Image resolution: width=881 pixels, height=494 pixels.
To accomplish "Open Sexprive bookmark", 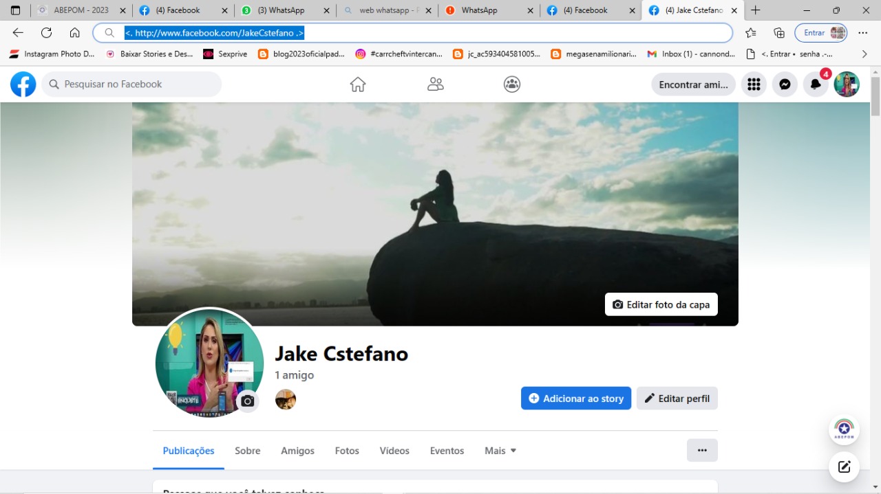I will [225, 54].
